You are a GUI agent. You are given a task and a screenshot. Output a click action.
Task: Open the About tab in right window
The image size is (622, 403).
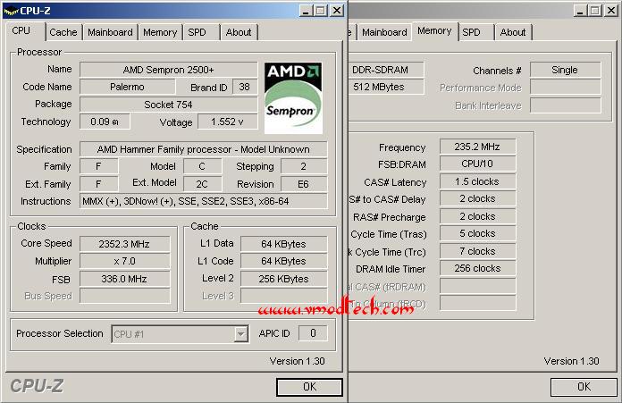click(x=513, y=32)
